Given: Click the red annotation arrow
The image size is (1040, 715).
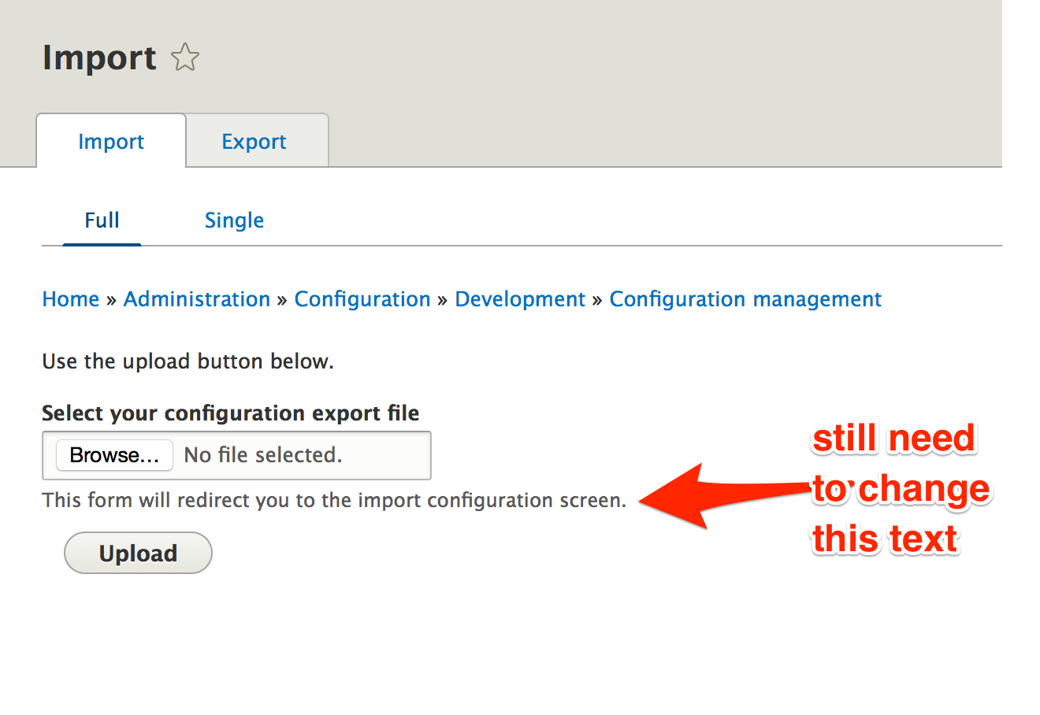Looking at the screenshot, I should pos(709,496).
